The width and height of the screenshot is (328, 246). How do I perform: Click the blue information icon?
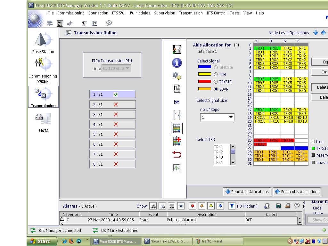(177, 63)
